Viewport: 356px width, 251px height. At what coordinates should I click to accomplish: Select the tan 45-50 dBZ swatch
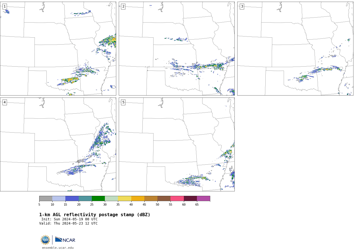[151, 199]
